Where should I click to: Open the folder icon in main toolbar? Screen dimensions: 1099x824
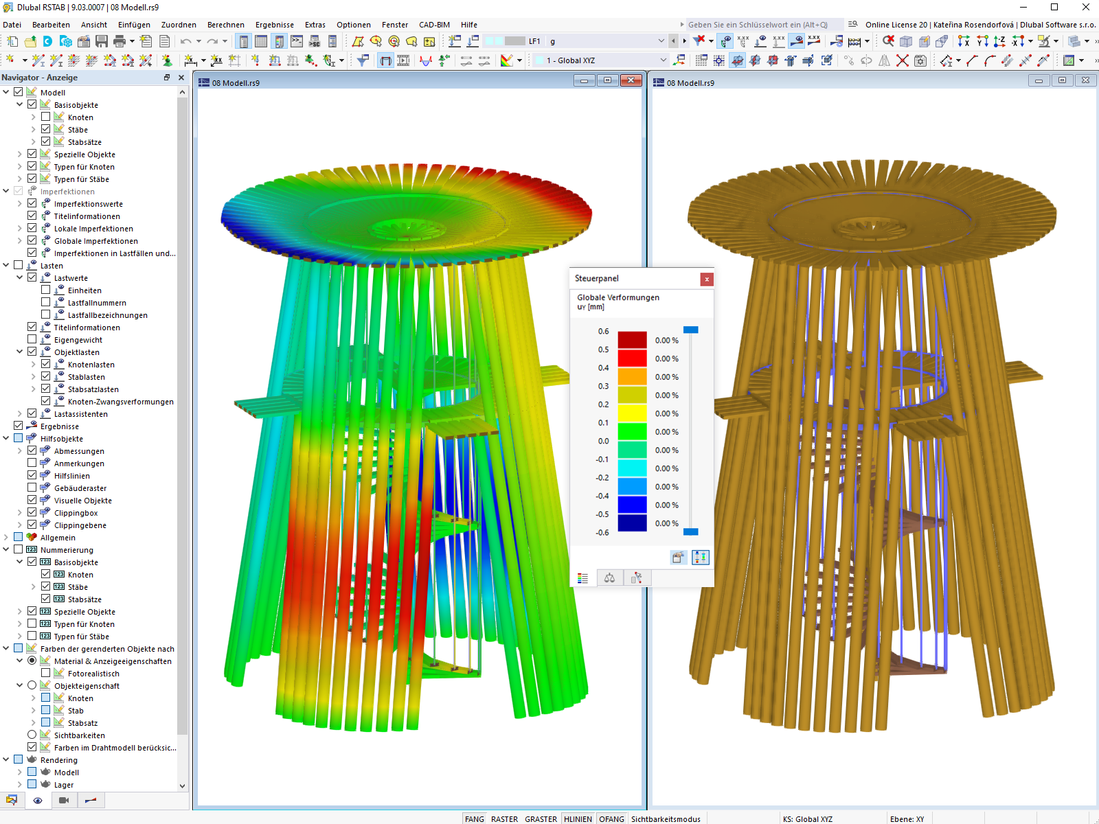(x=30, y=41)
